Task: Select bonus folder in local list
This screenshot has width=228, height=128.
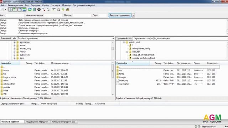Action: click(x=6, y=70)
